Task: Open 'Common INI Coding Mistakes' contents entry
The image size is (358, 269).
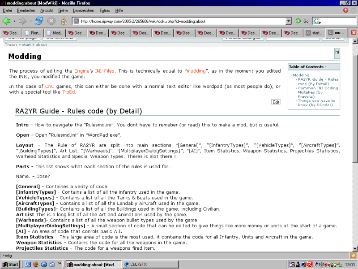Action: point(318,92)
